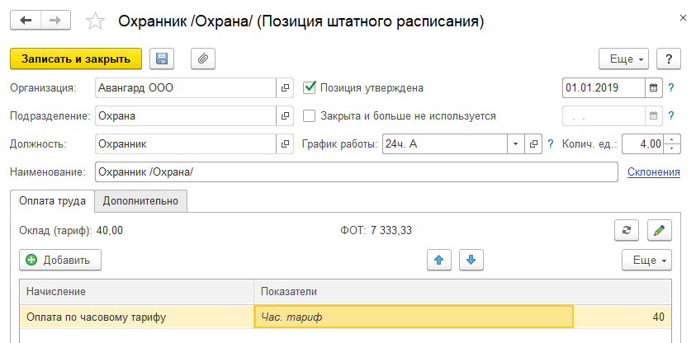Screen dimensions: 696x343
Task: Open calendar for approval date field
Action: point(654,87)
